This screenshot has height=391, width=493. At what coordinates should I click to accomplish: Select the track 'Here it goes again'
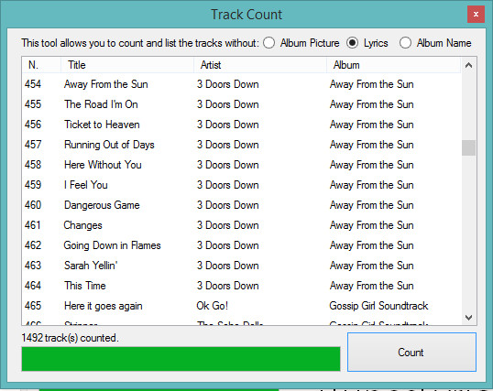click(104, 306)
